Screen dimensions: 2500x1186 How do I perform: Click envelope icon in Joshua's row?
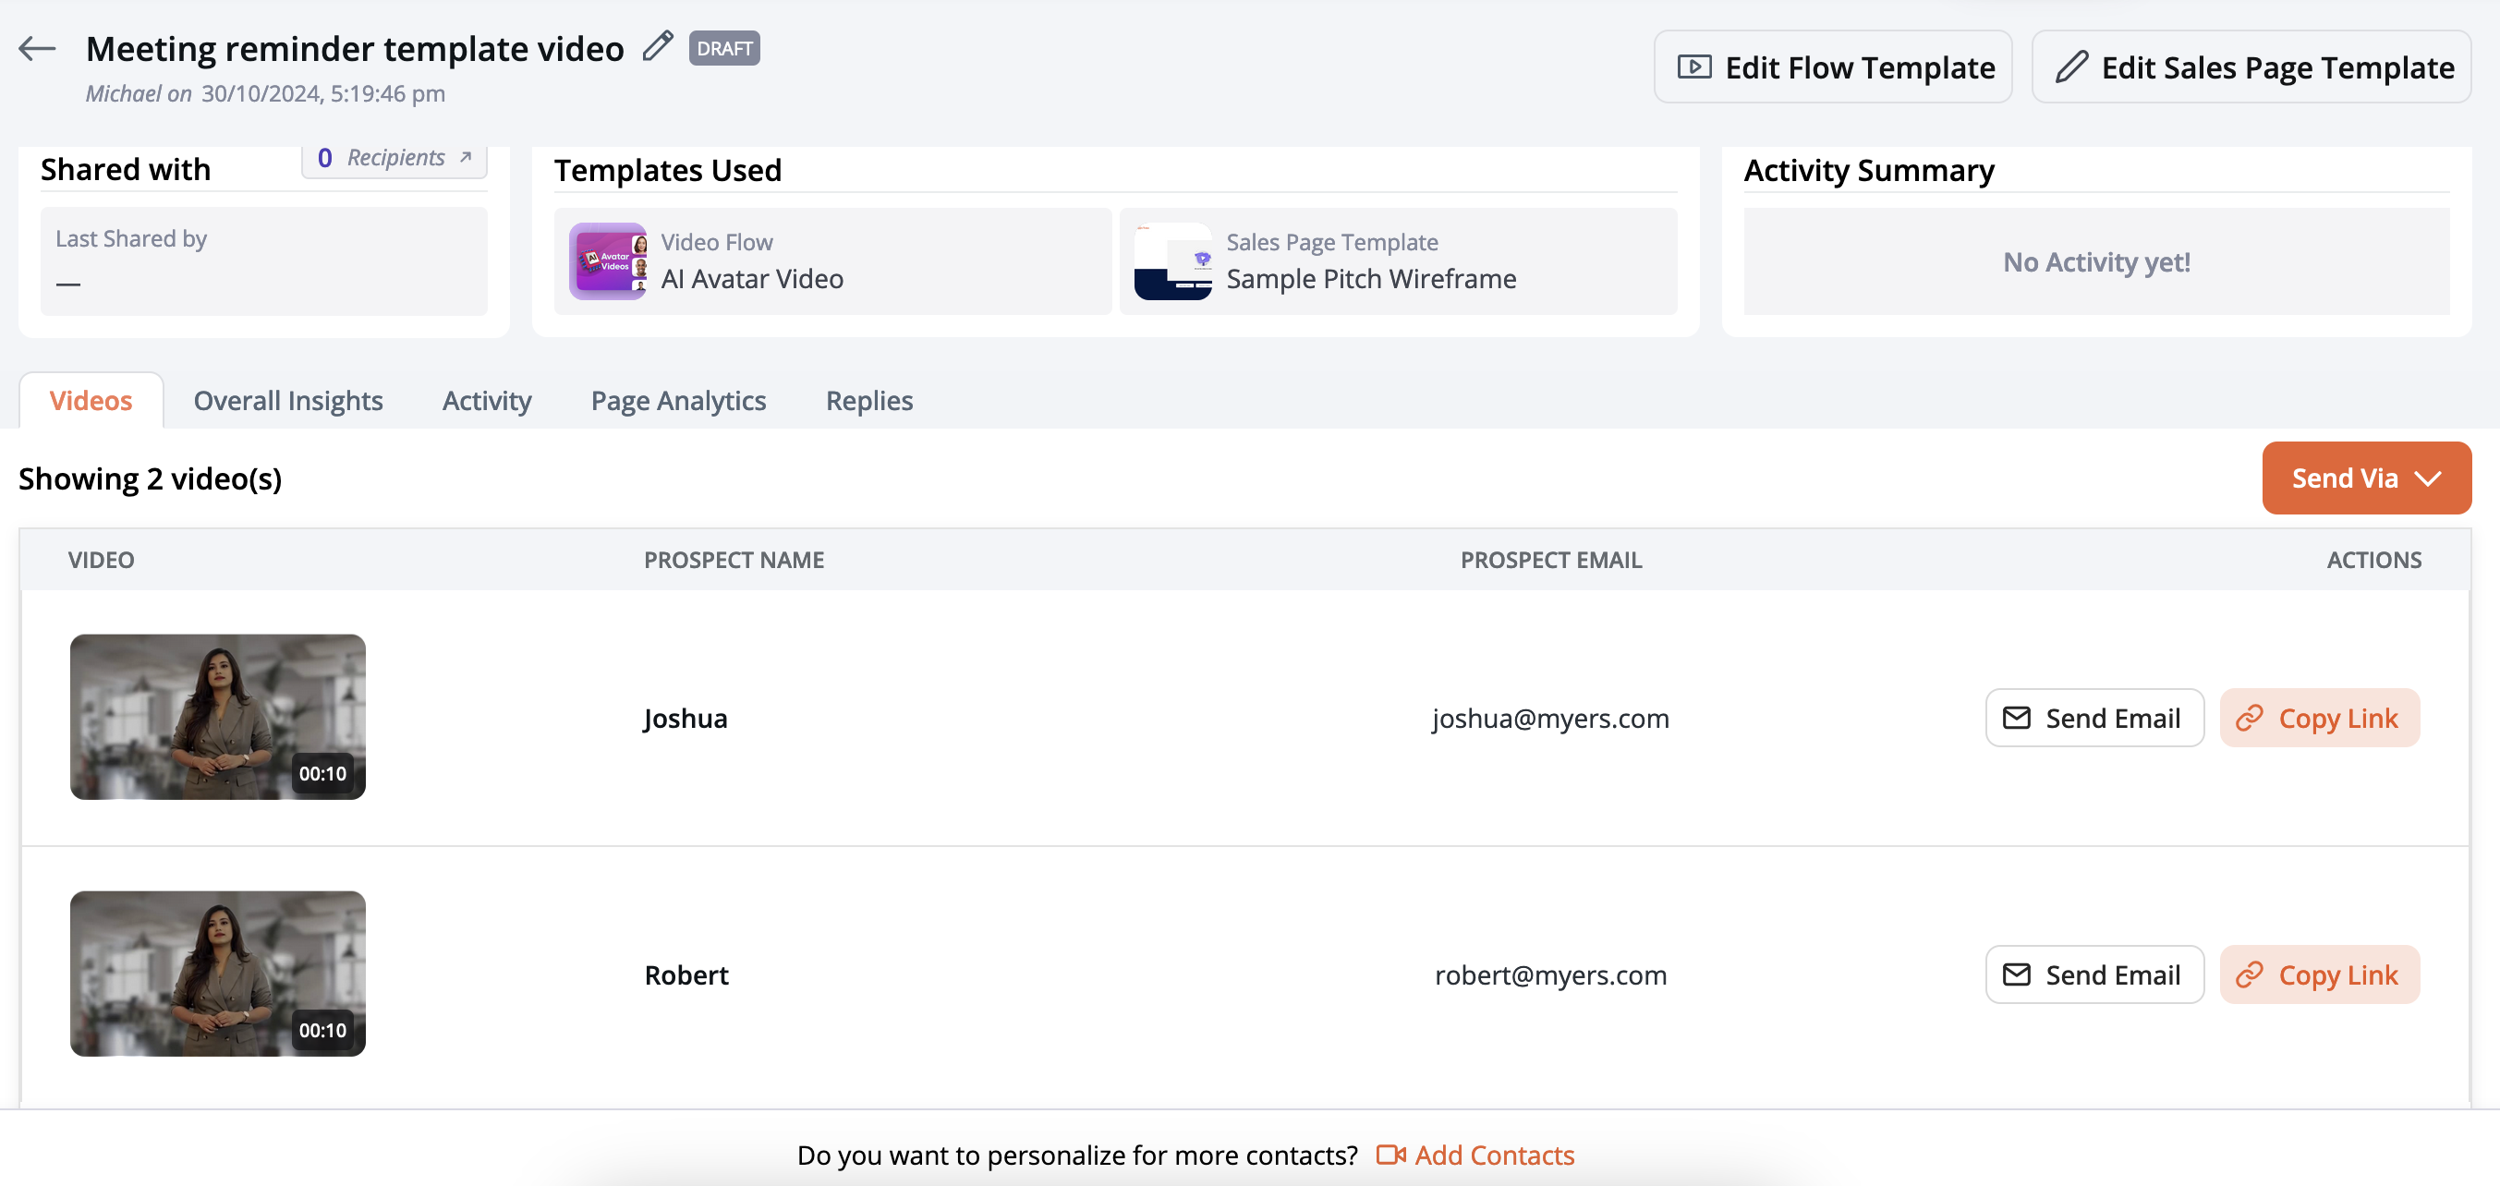pyautogui.click(x=2016, y=717)
